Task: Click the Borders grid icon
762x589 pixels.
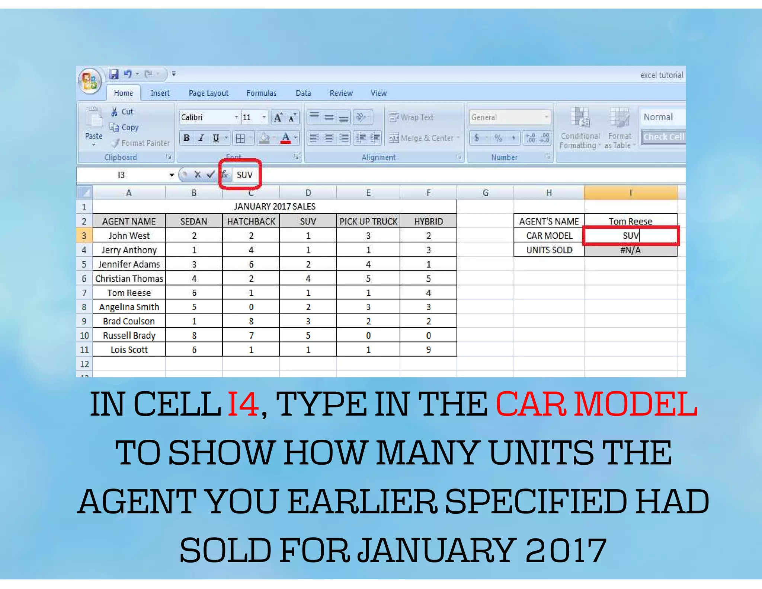Action: click(240, 139)
